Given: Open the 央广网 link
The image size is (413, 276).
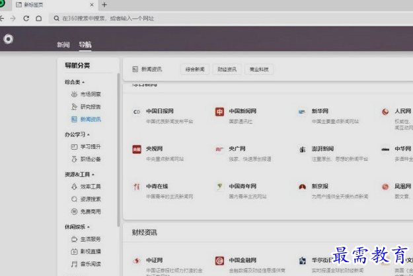Looking at the screenshot, I should click(x=237, y=149).
